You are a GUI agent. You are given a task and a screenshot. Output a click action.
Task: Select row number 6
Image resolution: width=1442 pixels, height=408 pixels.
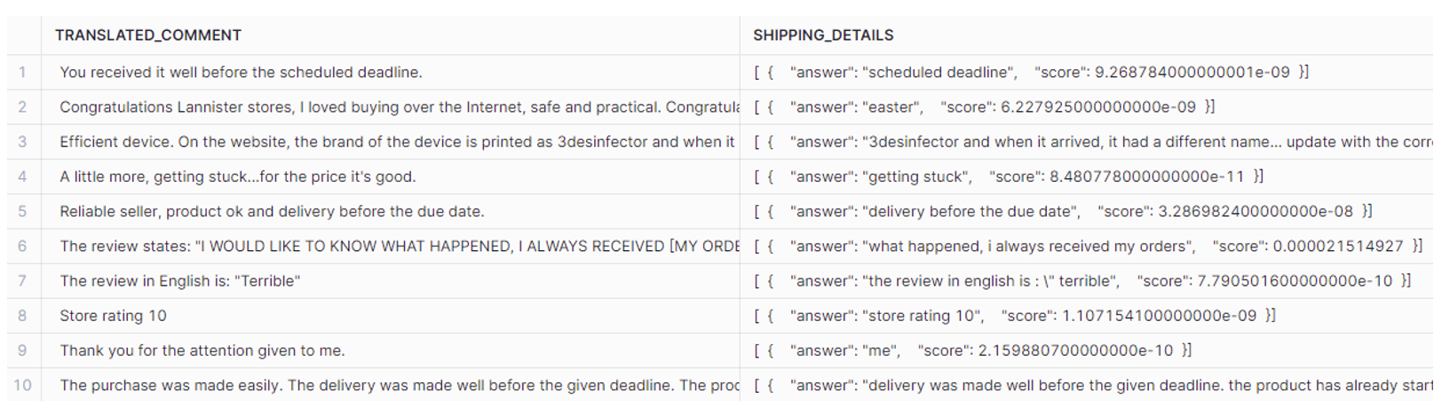pos(23,246)
